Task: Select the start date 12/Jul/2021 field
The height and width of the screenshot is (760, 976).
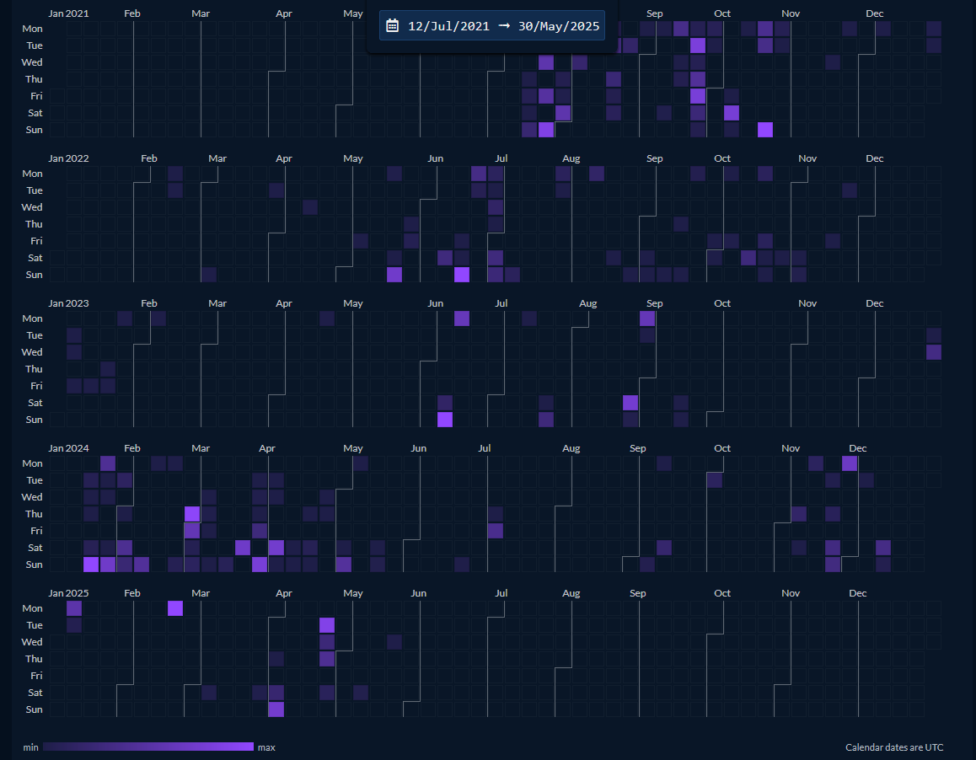Action: coord(448,26)
